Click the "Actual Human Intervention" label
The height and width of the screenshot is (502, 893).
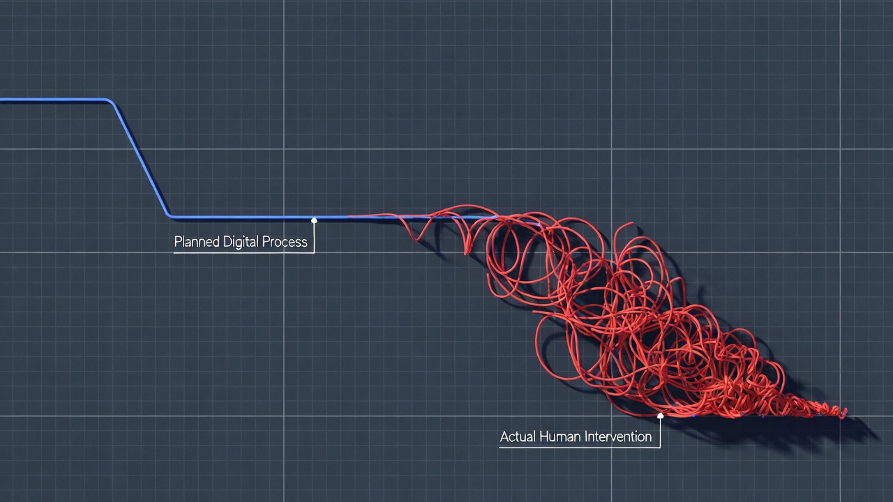click(x=576, y=436)
